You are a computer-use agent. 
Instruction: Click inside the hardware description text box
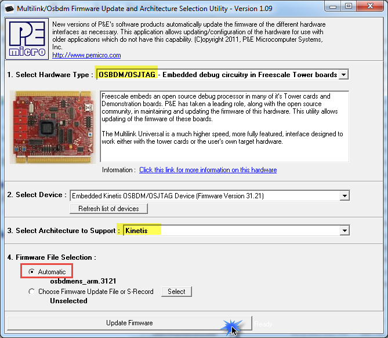[x=224, y=126]
